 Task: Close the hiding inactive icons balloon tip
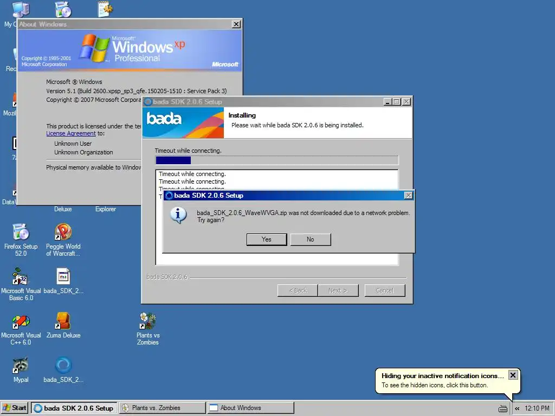513,375
